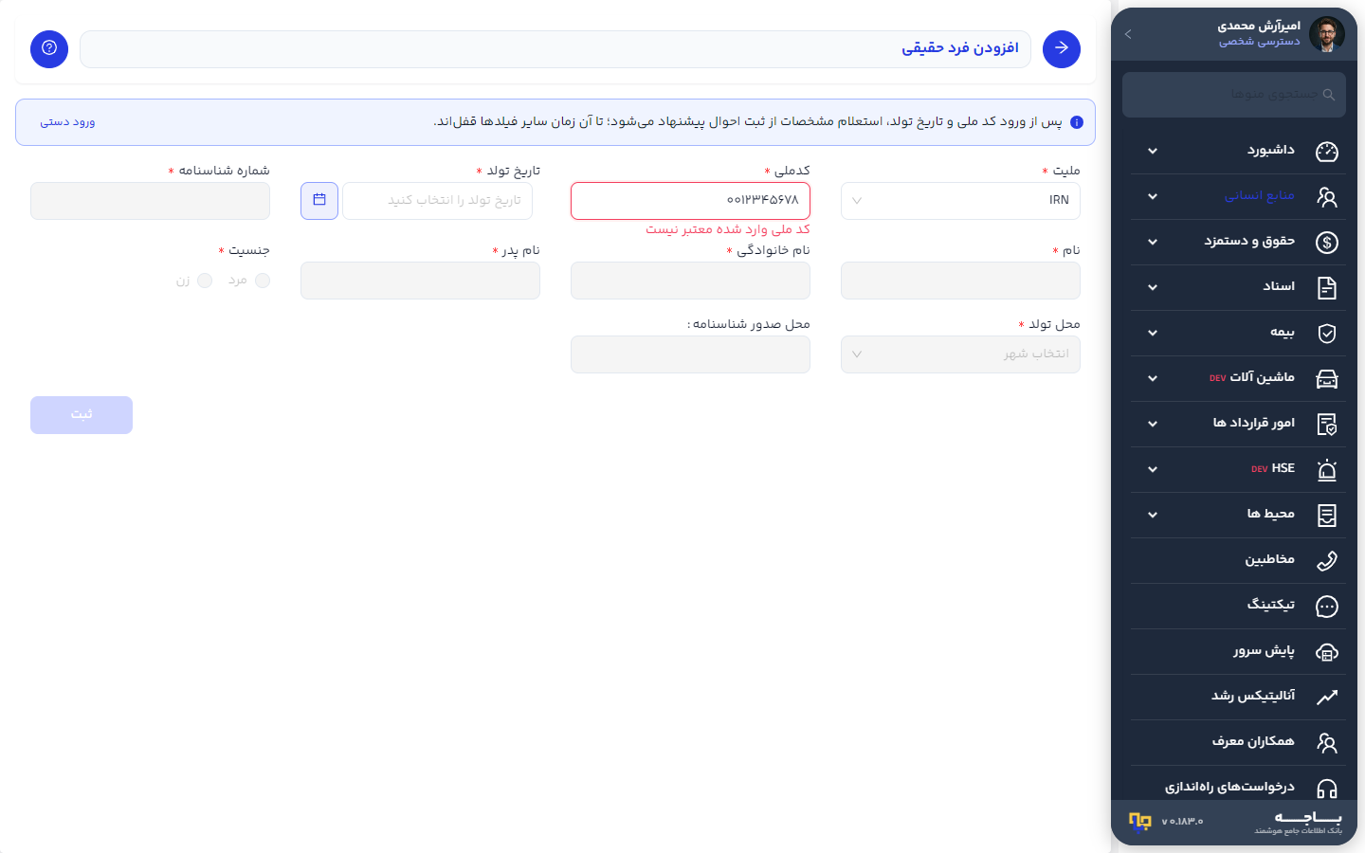Click the حقوق و دستمزد dollar icon
This screenshot has height=853, width=1365.
pos(1327,243)
